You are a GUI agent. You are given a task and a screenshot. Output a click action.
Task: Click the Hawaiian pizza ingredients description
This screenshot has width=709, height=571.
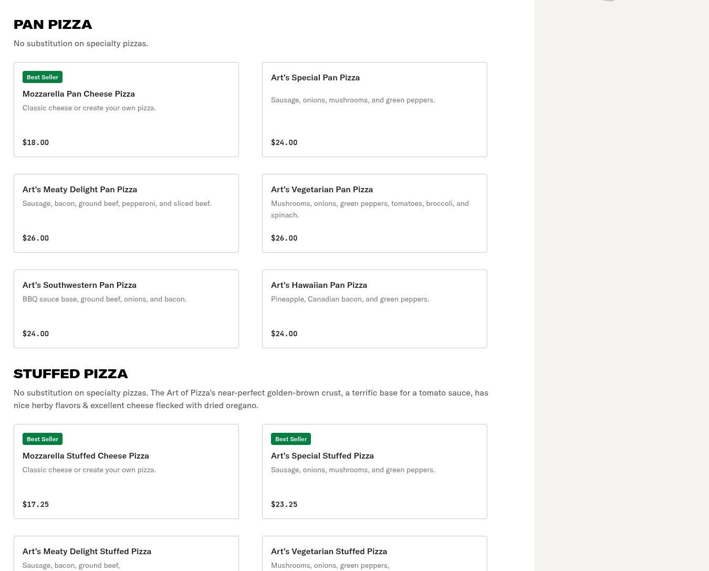coord(350,299)
